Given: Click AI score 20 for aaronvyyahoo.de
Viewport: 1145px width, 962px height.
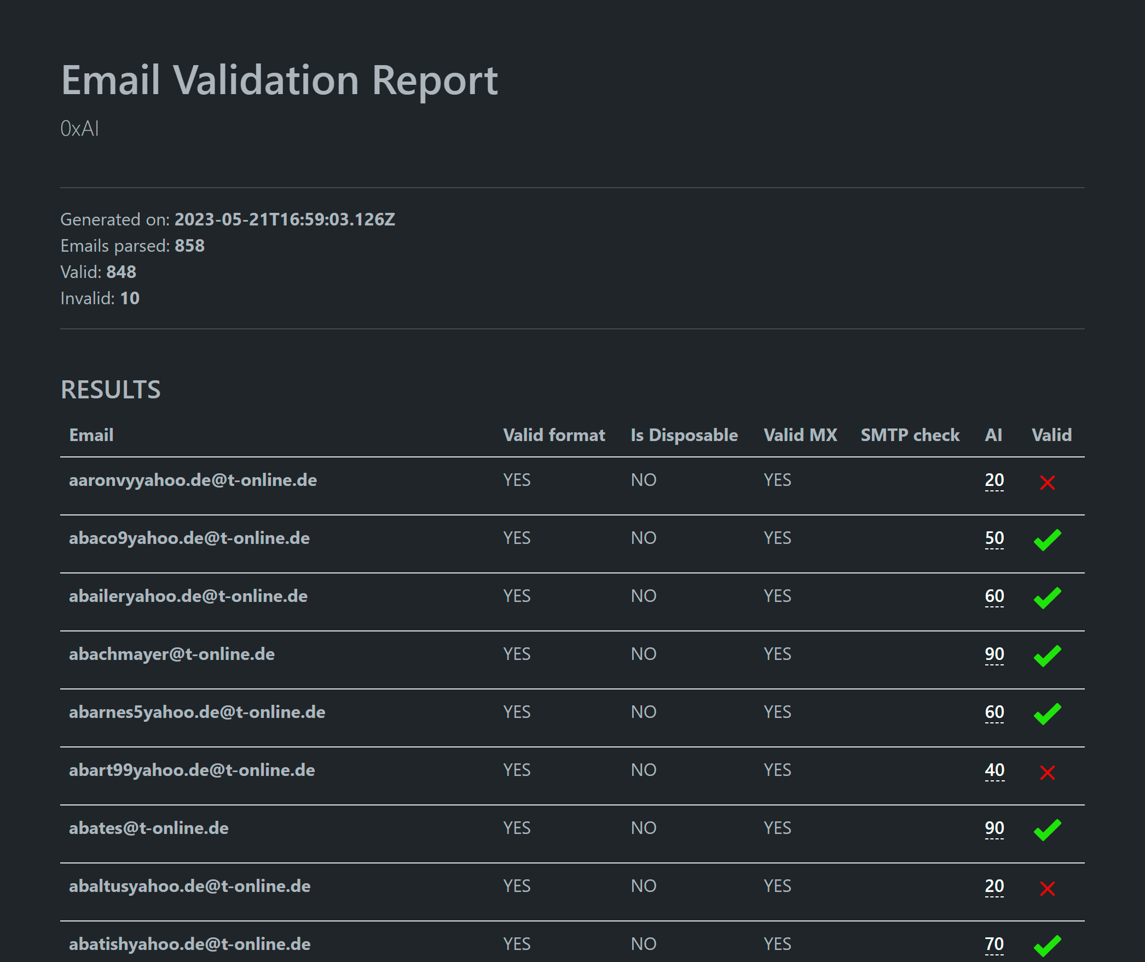Looking at the screenshot, I should point(994,480).
